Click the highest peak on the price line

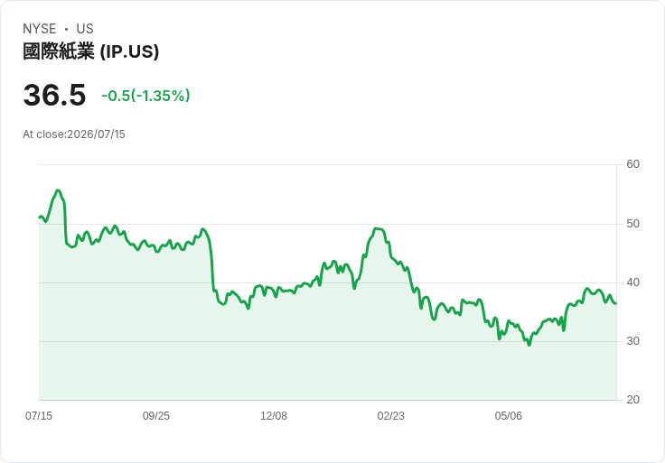(58, 190)
